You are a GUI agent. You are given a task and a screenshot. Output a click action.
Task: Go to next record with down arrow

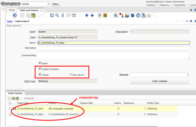point(92,15)
